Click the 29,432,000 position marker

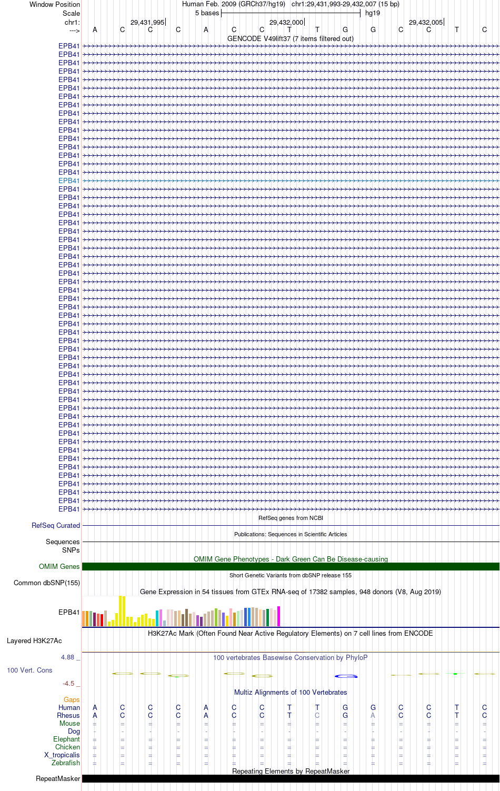287,23
